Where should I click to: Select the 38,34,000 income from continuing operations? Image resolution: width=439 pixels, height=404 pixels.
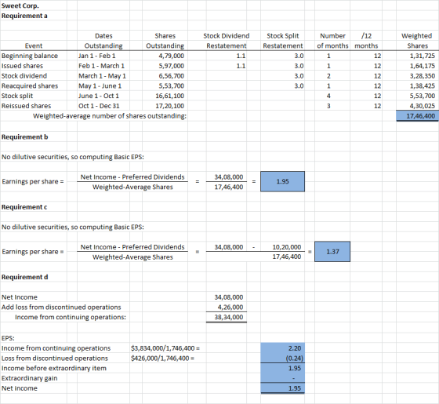point(228,317)
